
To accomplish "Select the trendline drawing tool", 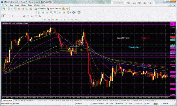I will 20,16.
